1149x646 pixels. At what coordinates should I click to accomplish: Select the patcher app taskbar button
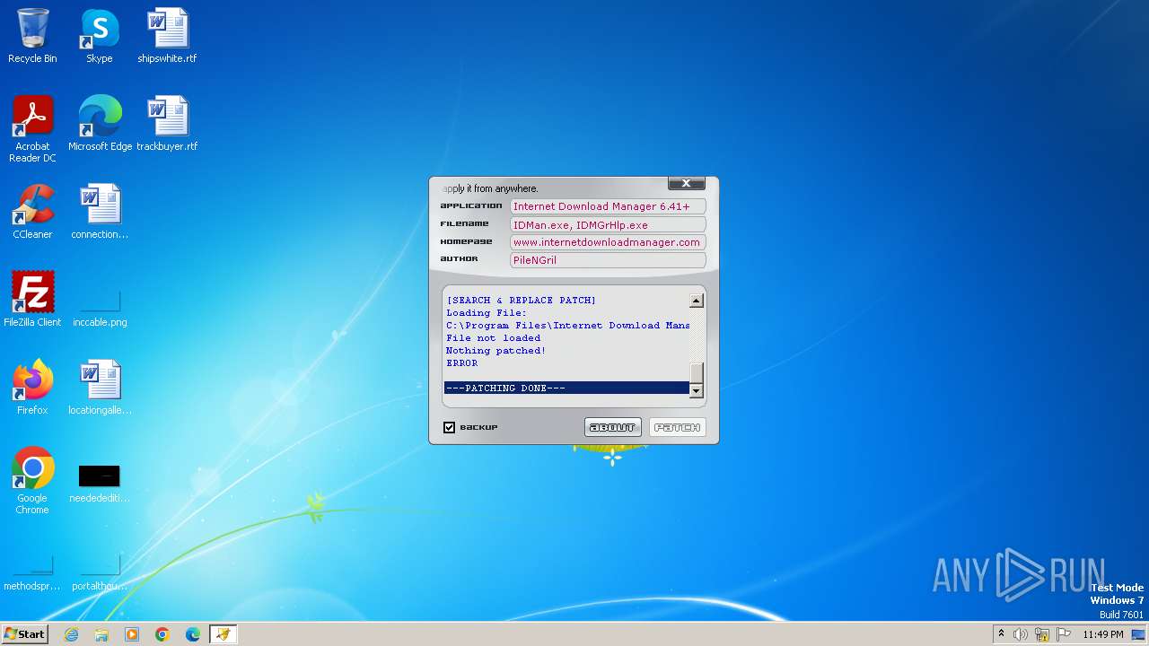[223, 634]
